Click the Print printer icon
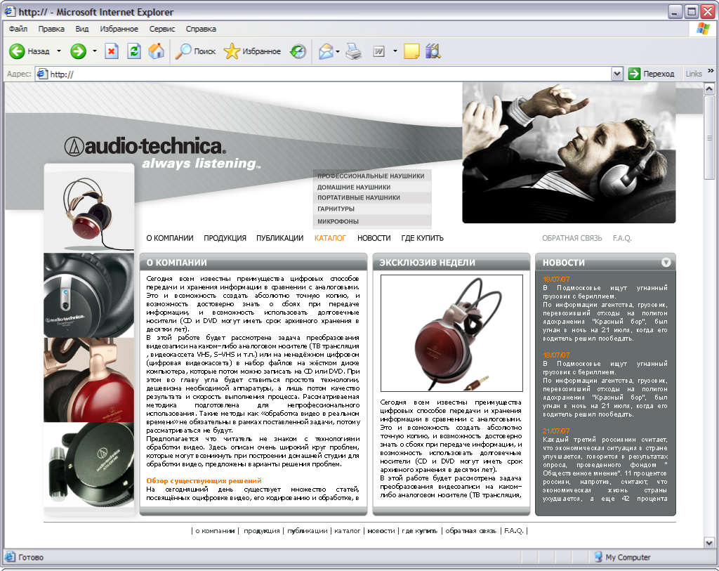Screen dimensions: 719x571 (x=354, y=51)
